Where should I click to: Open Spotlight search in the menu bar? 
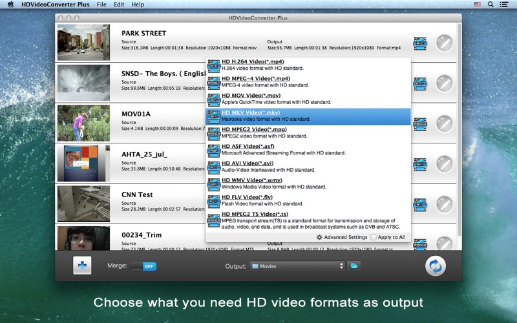click(491, 5)
